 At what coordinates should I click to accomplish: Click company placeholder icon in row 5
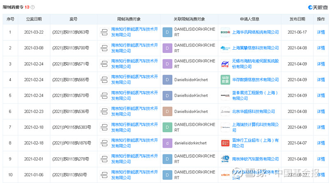104,96
